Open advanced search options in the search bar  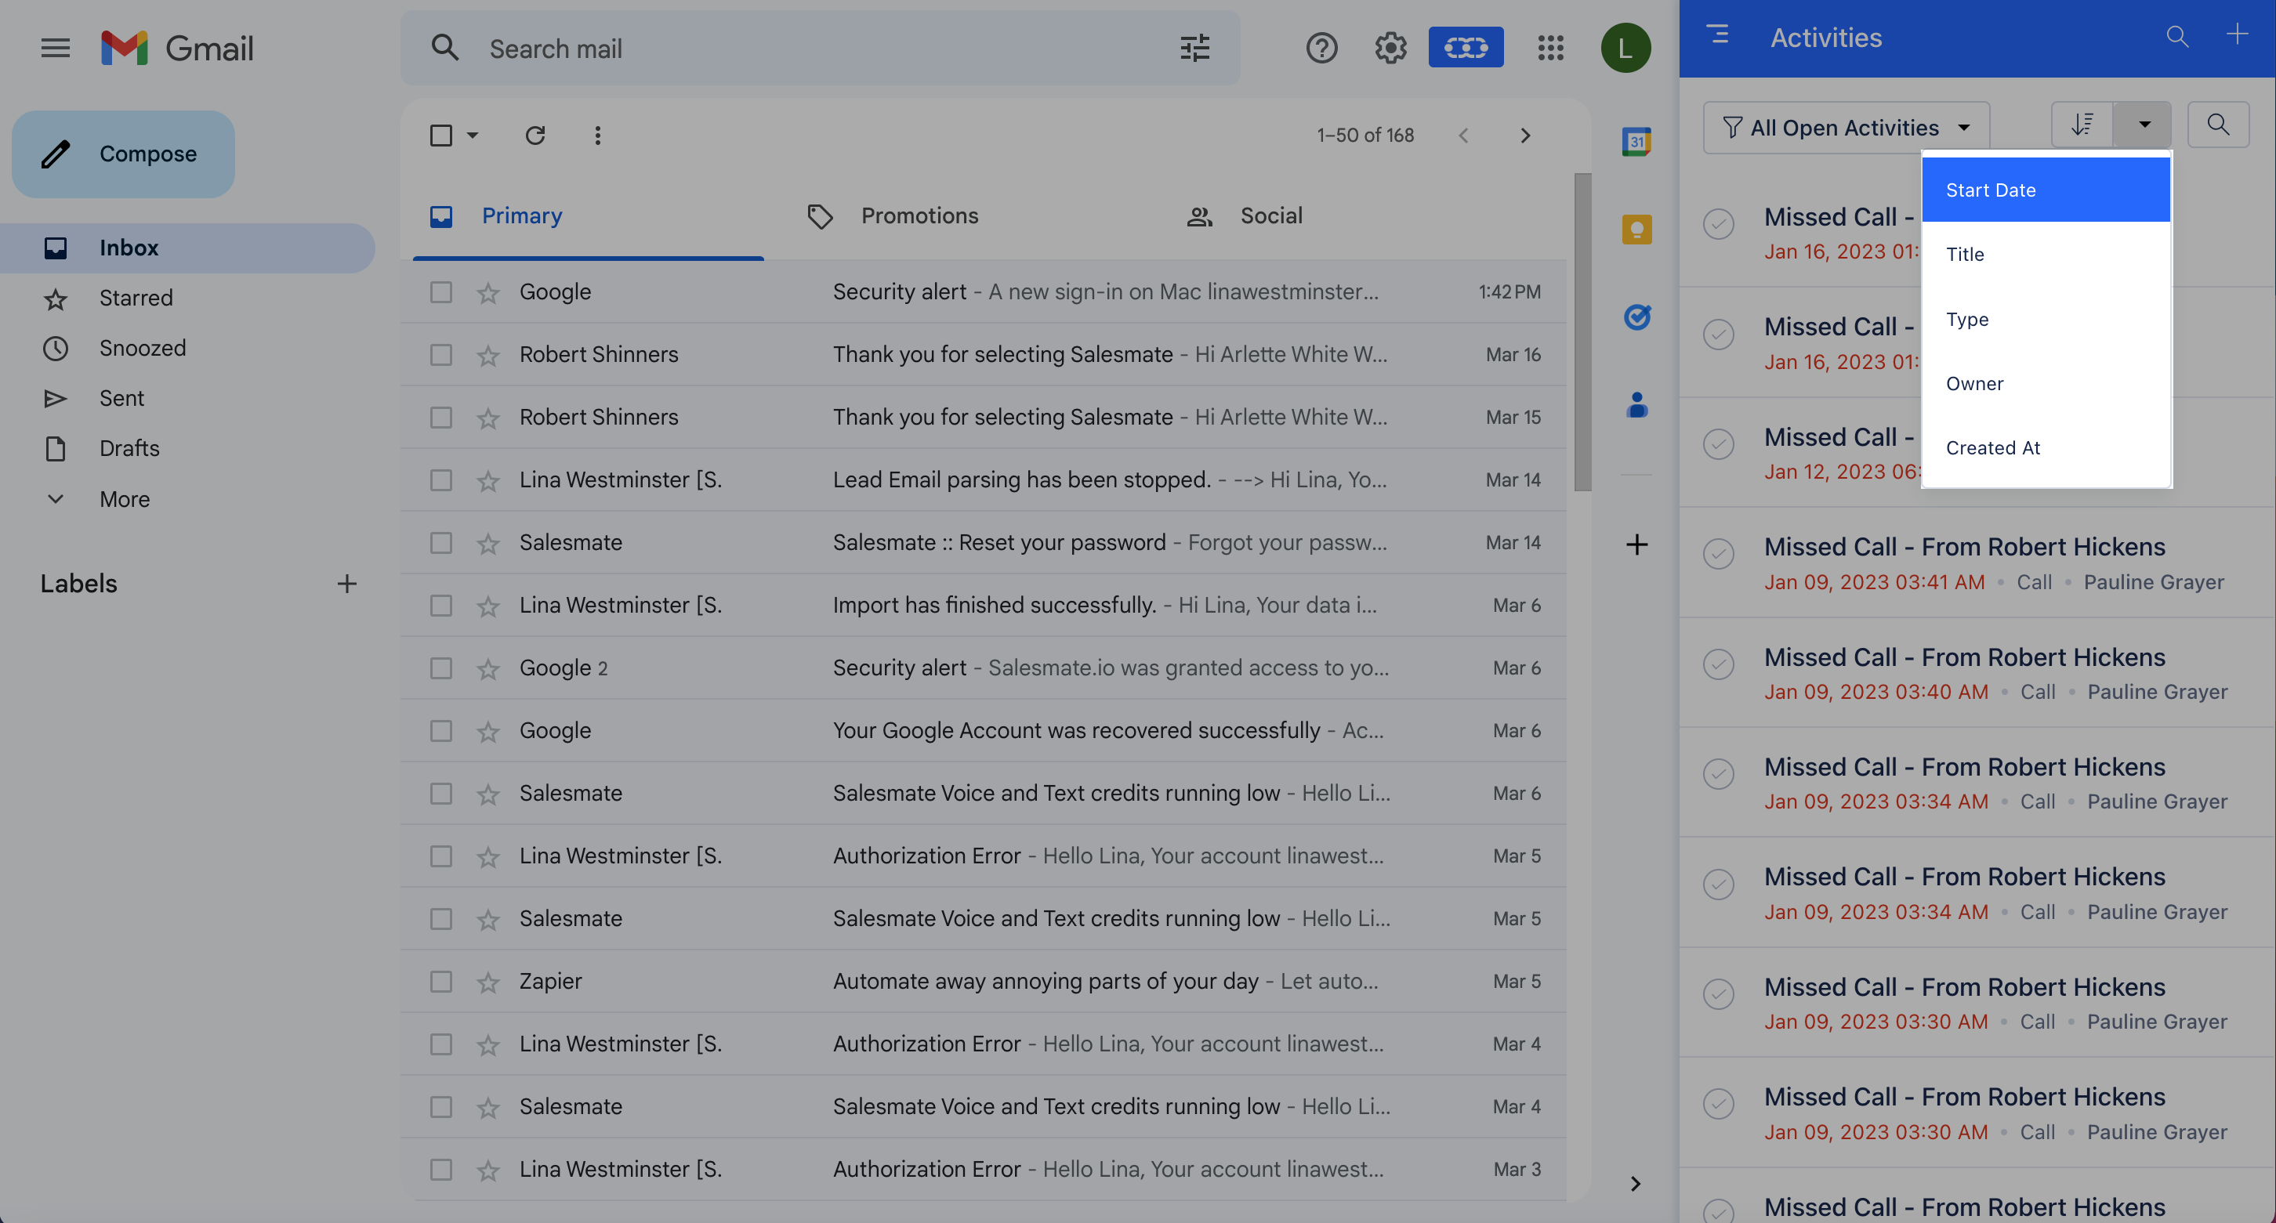point(1194,48)
